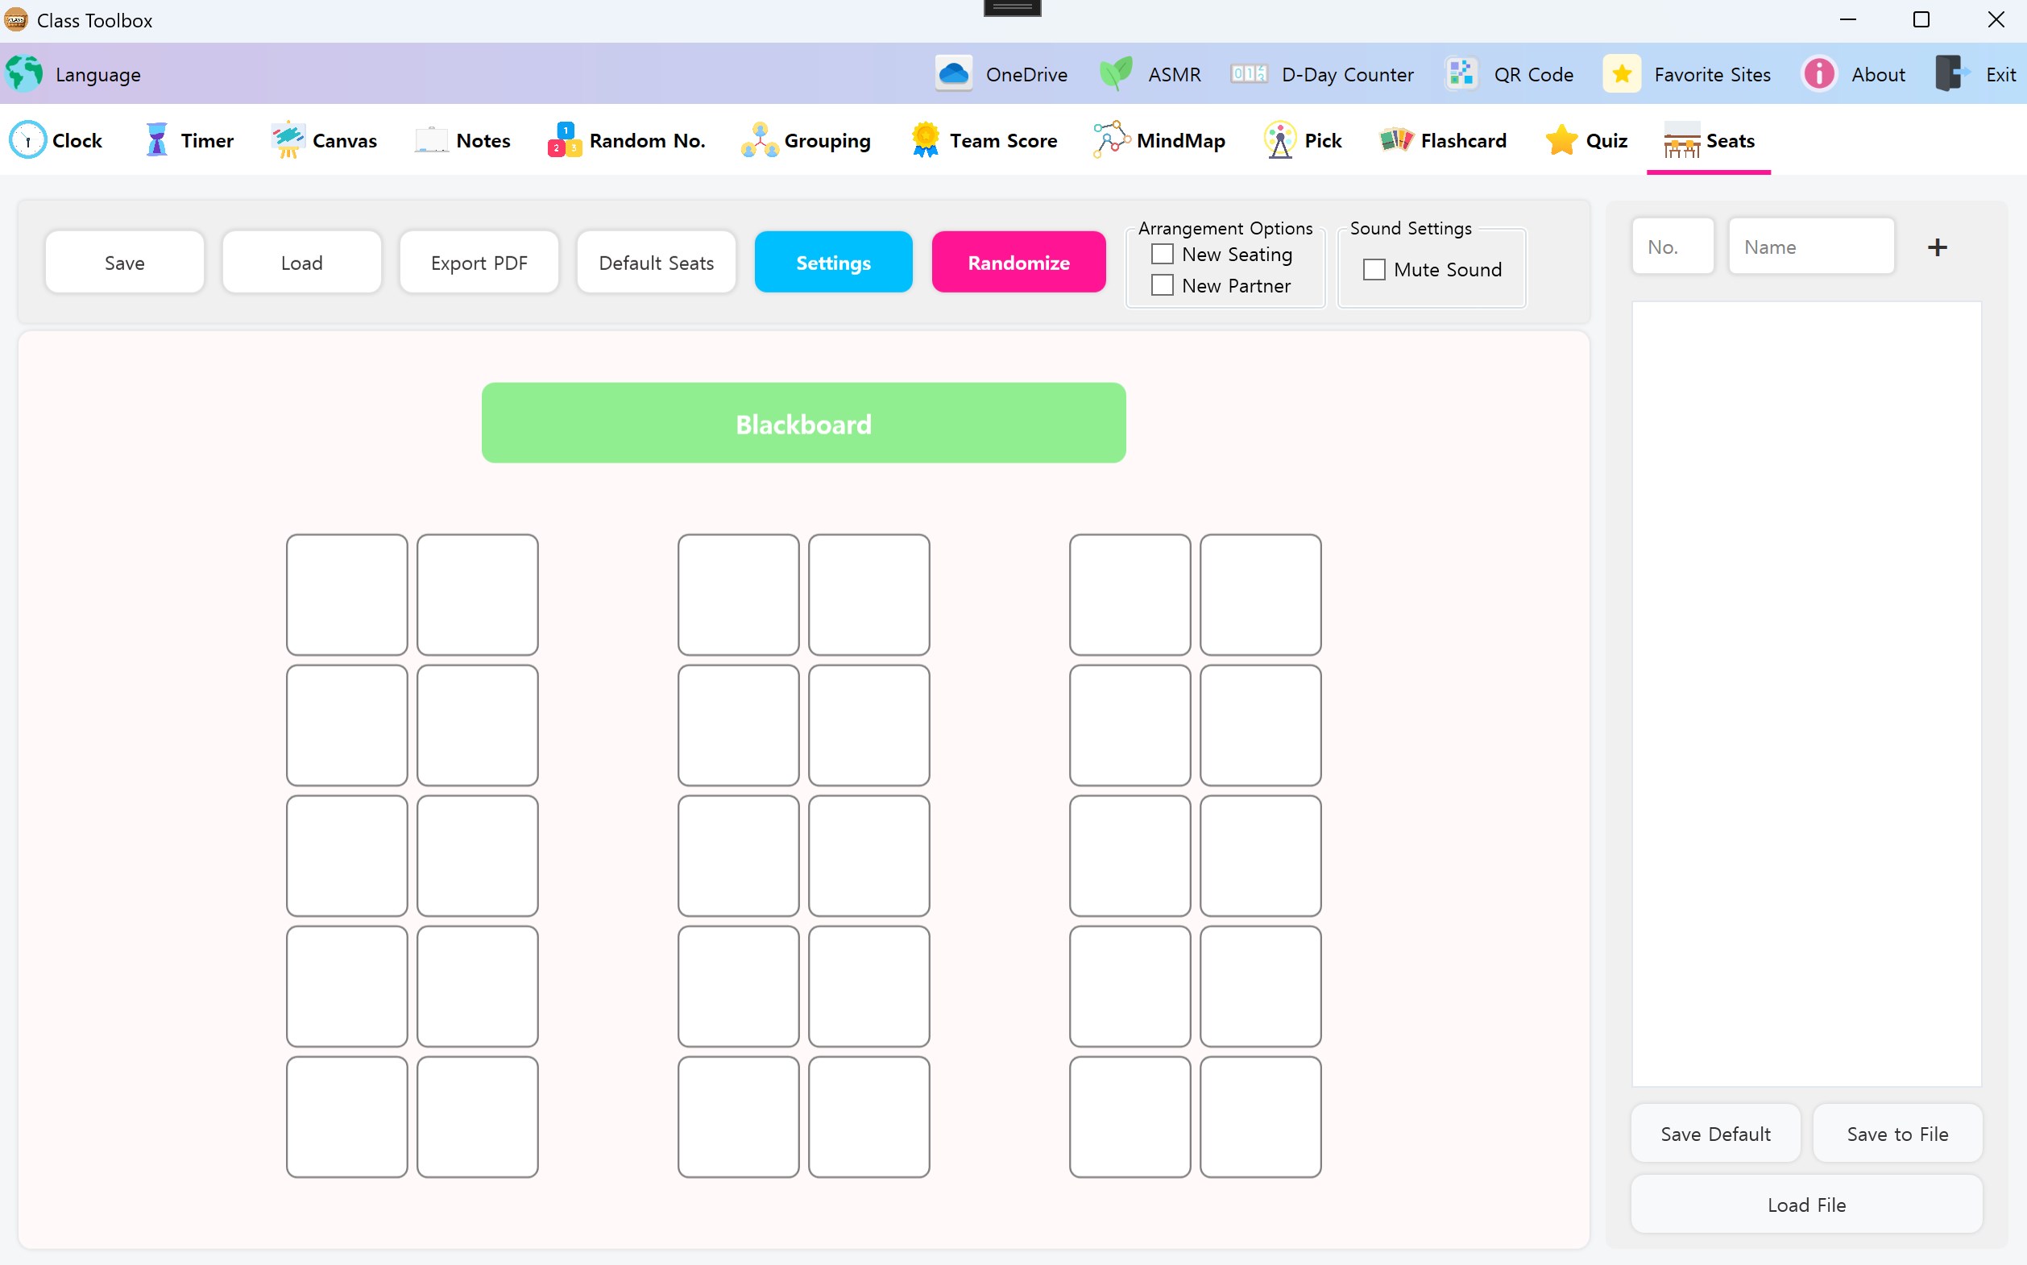Open OneDrive cloud icon
The height and width of the screenshot is (1265, 2027).
[953, 74]
